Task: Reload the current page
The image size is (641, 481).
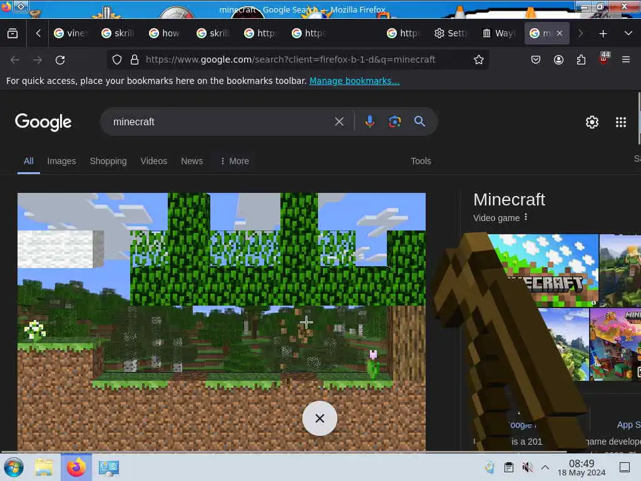Action: (60, 60)
